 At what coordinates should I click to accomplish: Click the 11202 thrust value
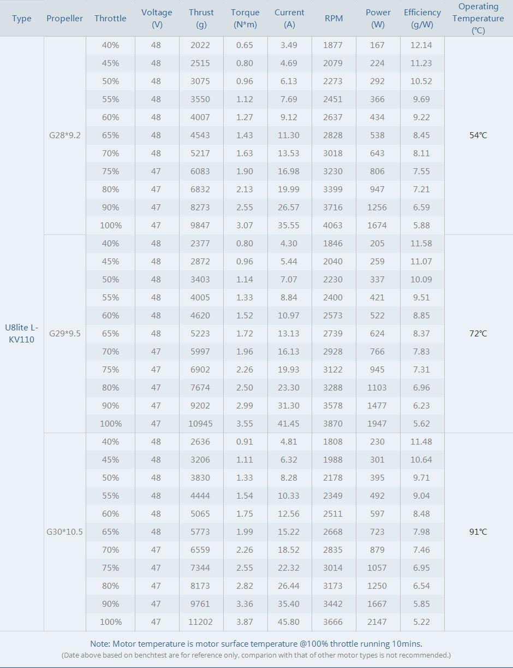(201, 622)
